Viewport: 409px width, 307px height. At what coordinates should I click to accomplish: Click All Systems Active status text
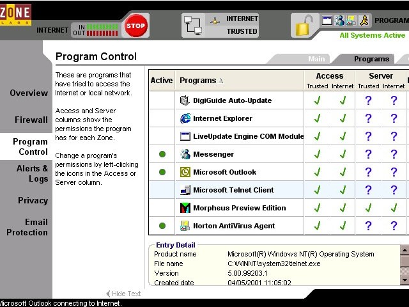coord(372,36)
